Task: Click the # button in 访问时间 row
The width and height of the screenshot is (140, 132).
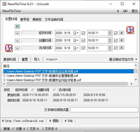Action: [x=121, y=48]
